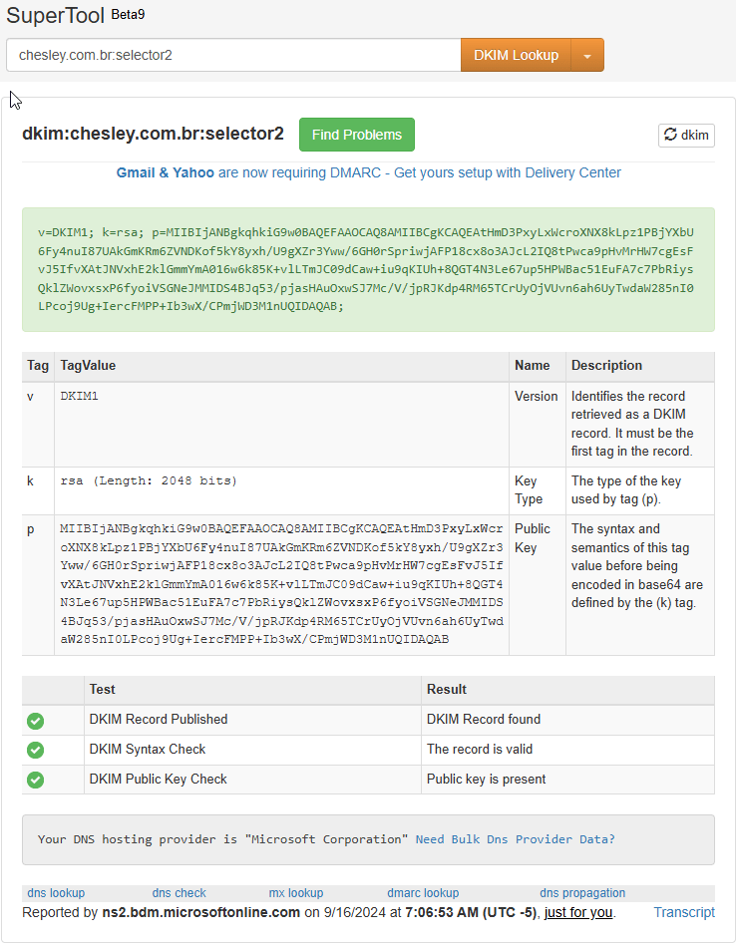Screen dimensions: 736x948
Task: Click the green DKIM record text box
Action: click(x=368, y=269)
